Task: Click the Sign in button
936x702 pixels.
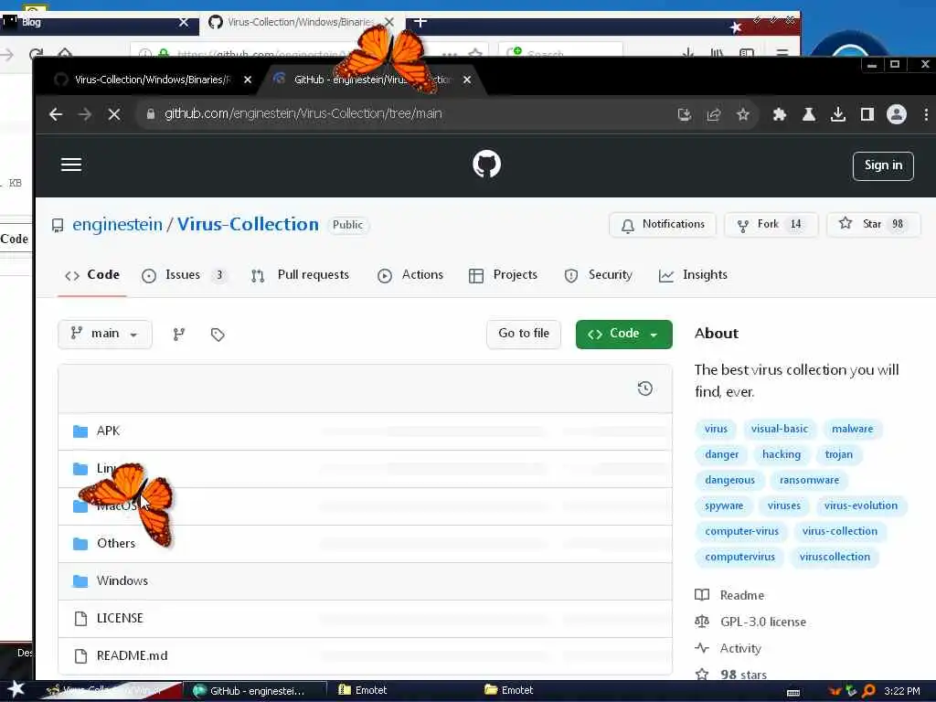Action: tap(883, 165)
